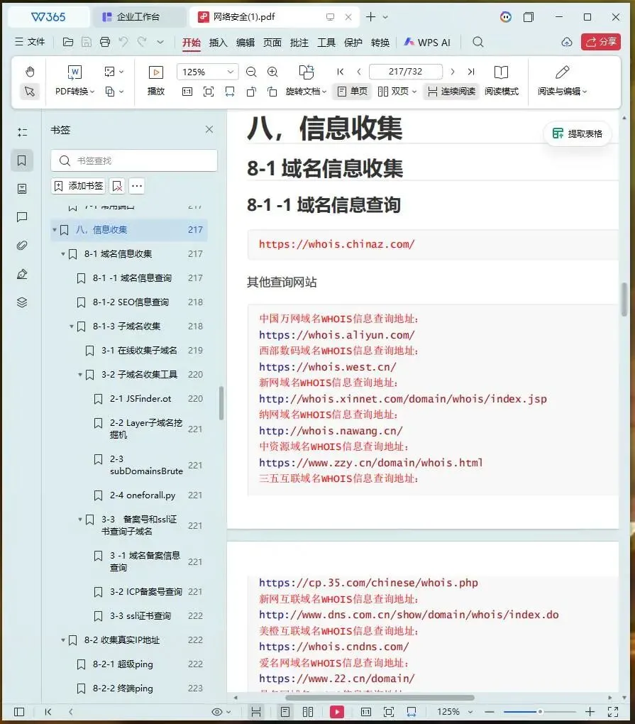This screenshot has height=724, width=635.
Task: Click the open folder icon
Action: 68,42
